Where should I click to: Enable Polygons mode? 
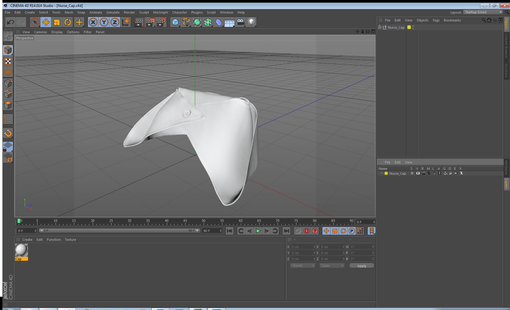click(x=8, y=105)
